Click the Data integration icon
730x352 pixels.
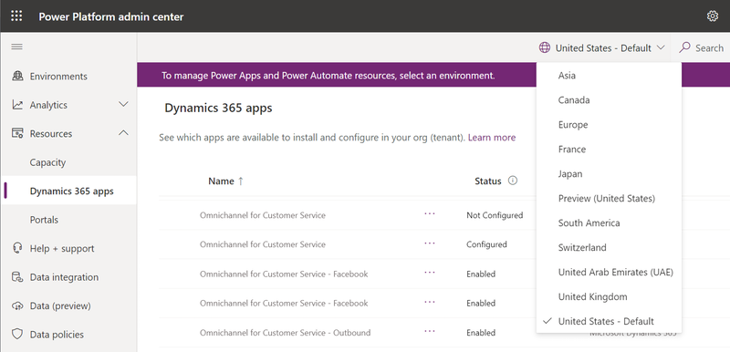point(17,277)
